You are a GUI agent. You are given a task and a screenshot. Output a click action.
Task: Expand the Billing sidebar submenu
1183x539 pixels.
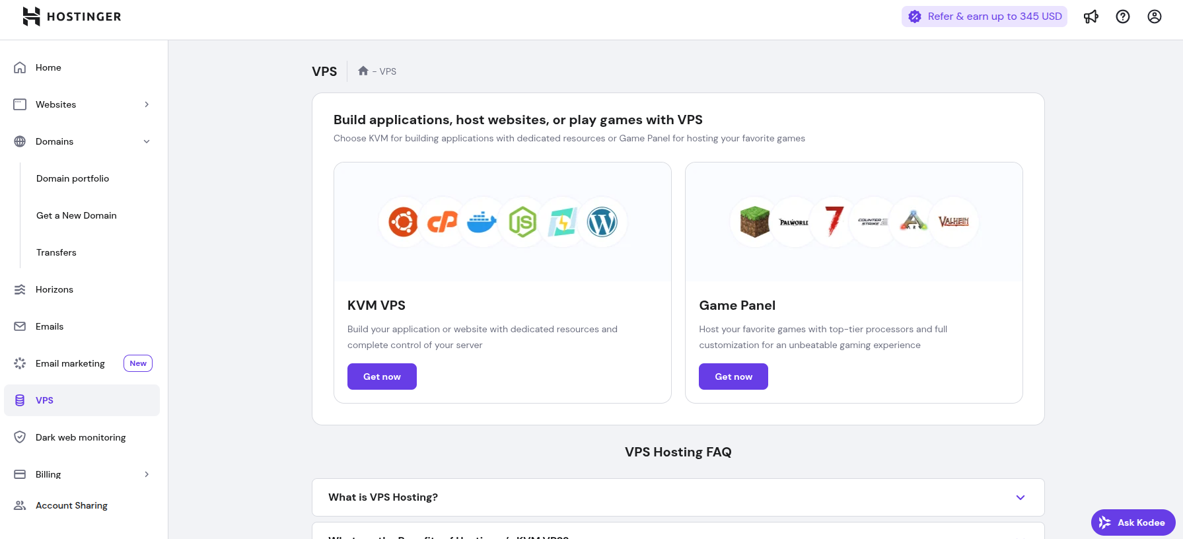point(147,474)
